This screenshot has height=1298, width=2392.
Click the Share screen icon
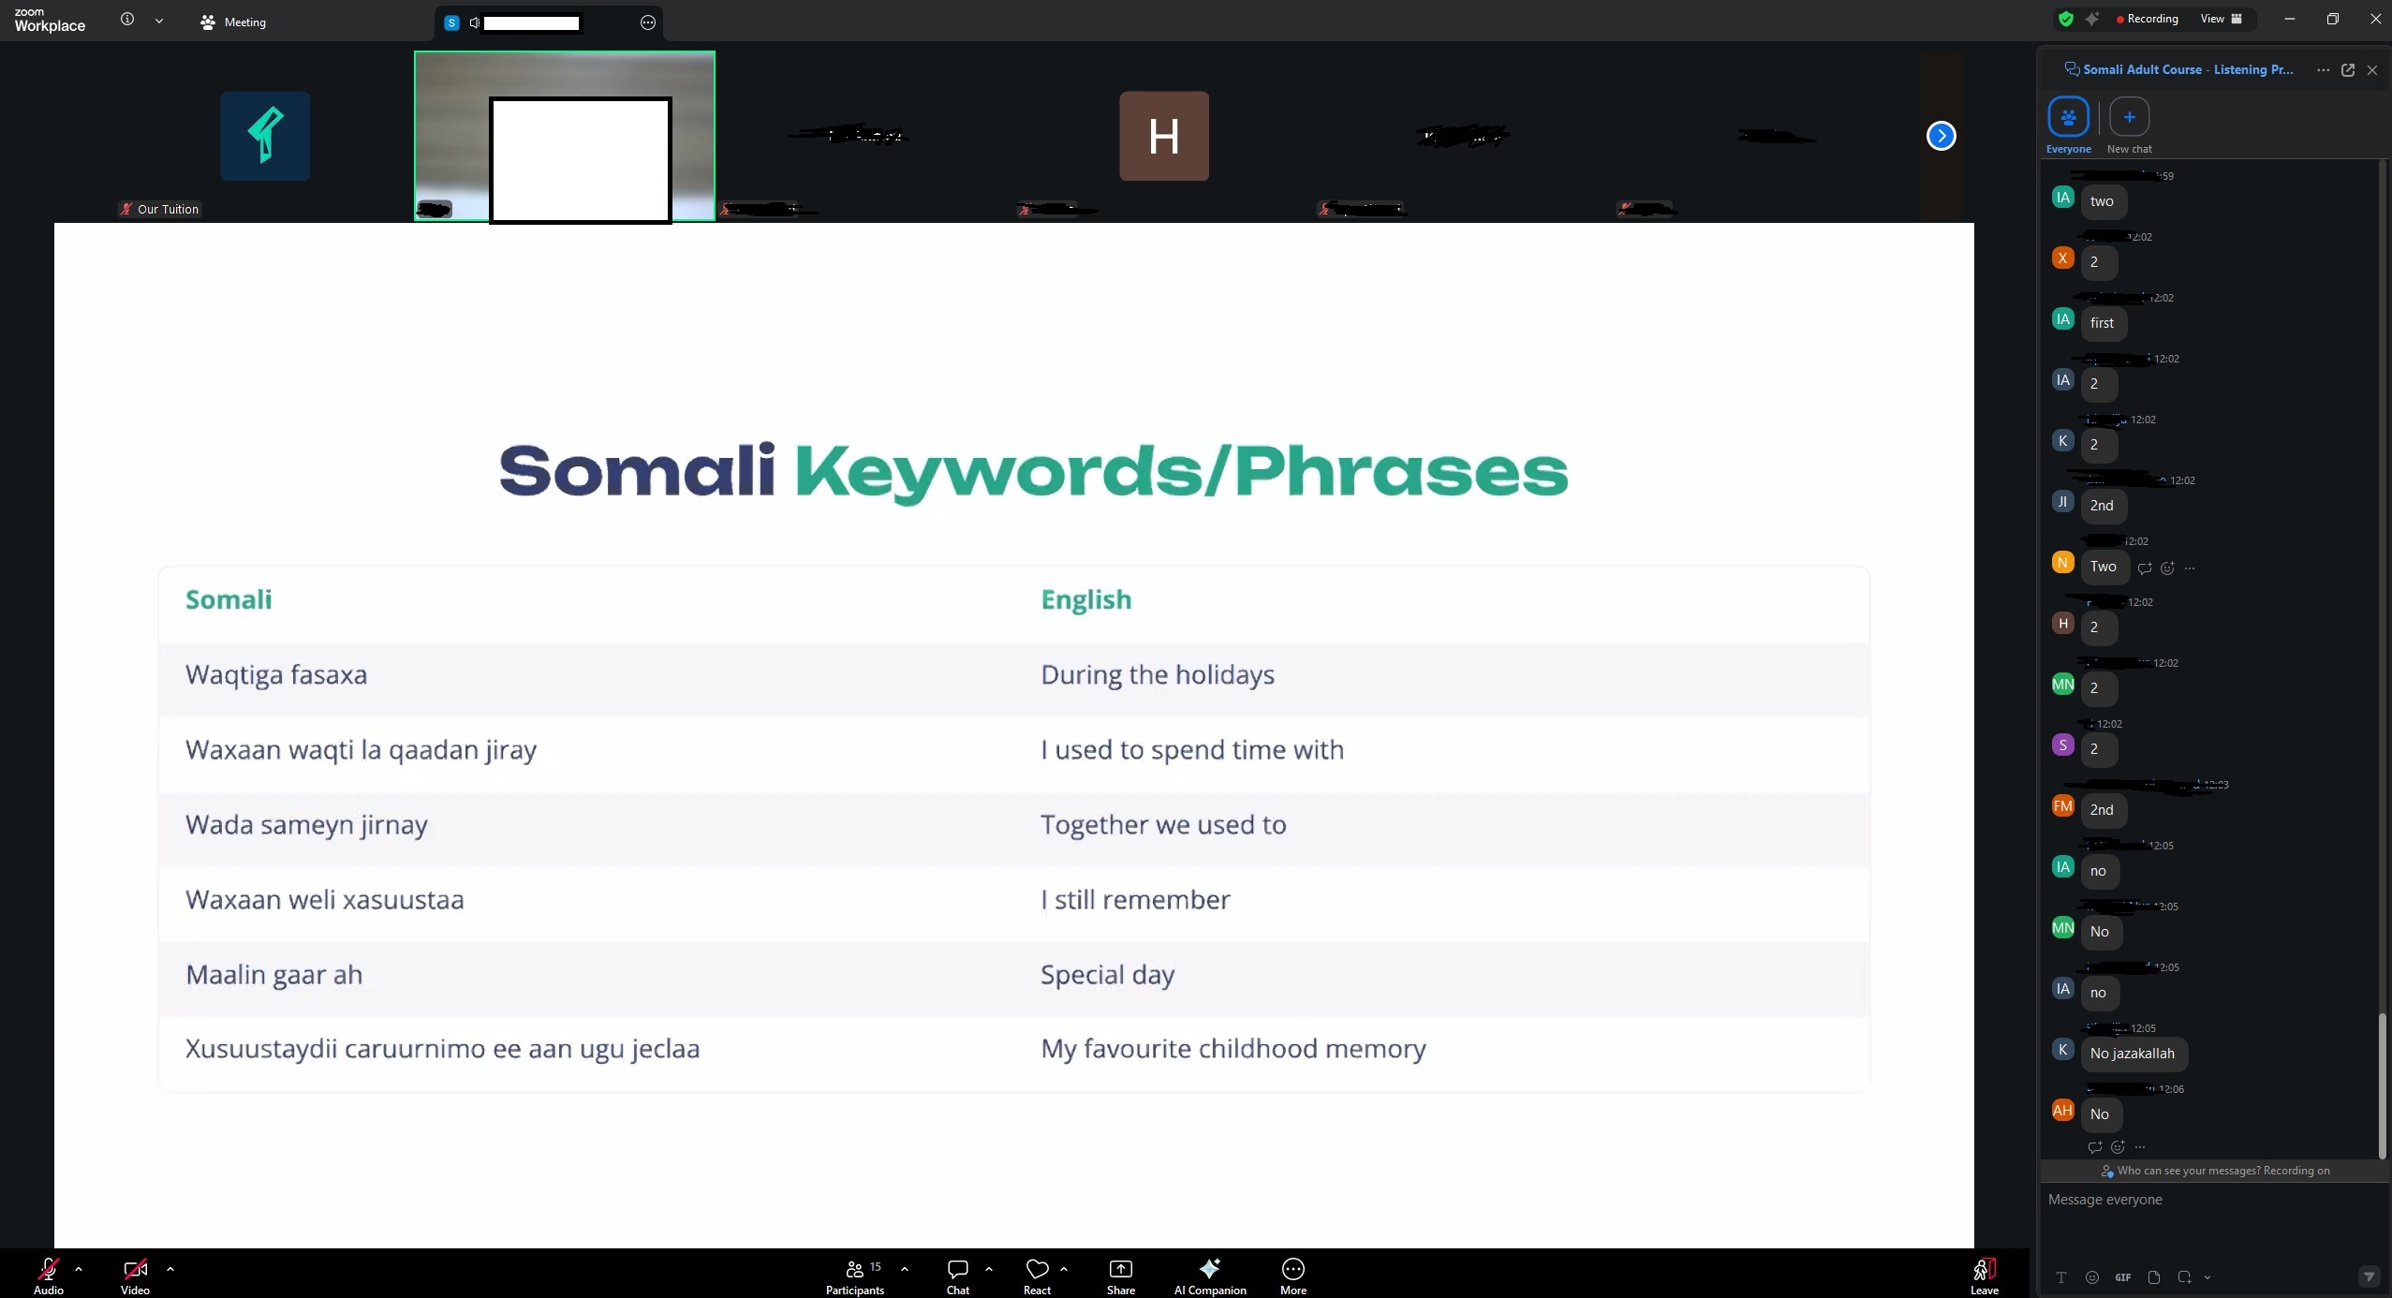tap(1120, 1270)
